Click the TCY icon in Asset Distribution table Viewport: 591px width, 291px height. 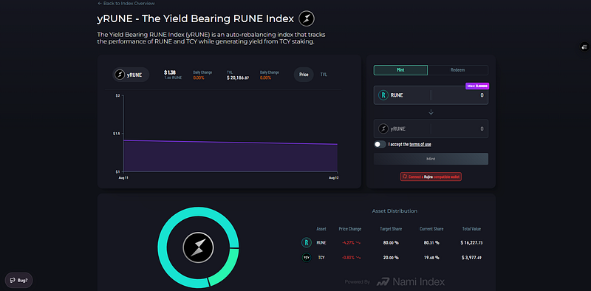(x=307, y=258)
